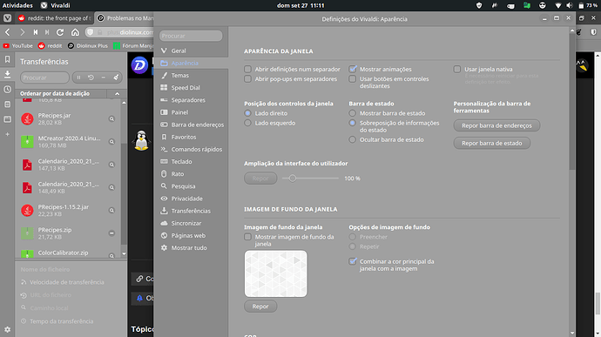Add a web panel with the plus icon
Viewport: 601px width, 337px height.
point(7,134)
